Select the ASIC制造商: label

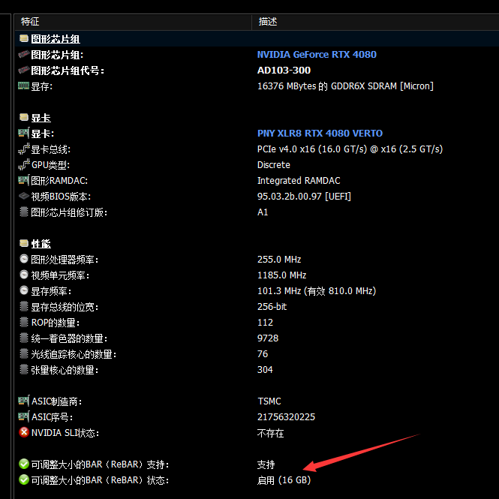point(56,401)
